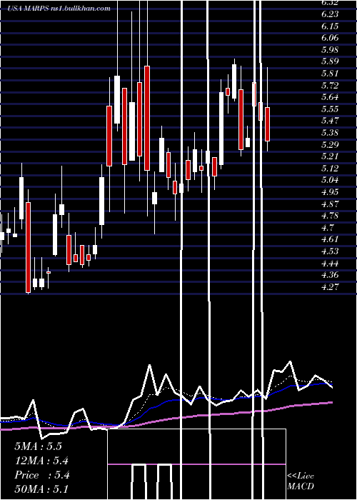Select the 5.72 price axis label

[330, 85]
